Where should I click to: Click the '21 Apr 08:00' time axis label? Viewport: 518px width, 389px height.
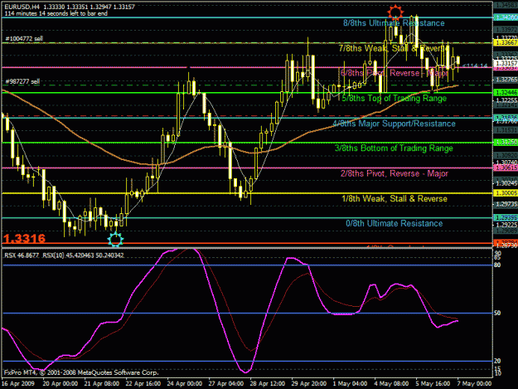tap(101, 384)
